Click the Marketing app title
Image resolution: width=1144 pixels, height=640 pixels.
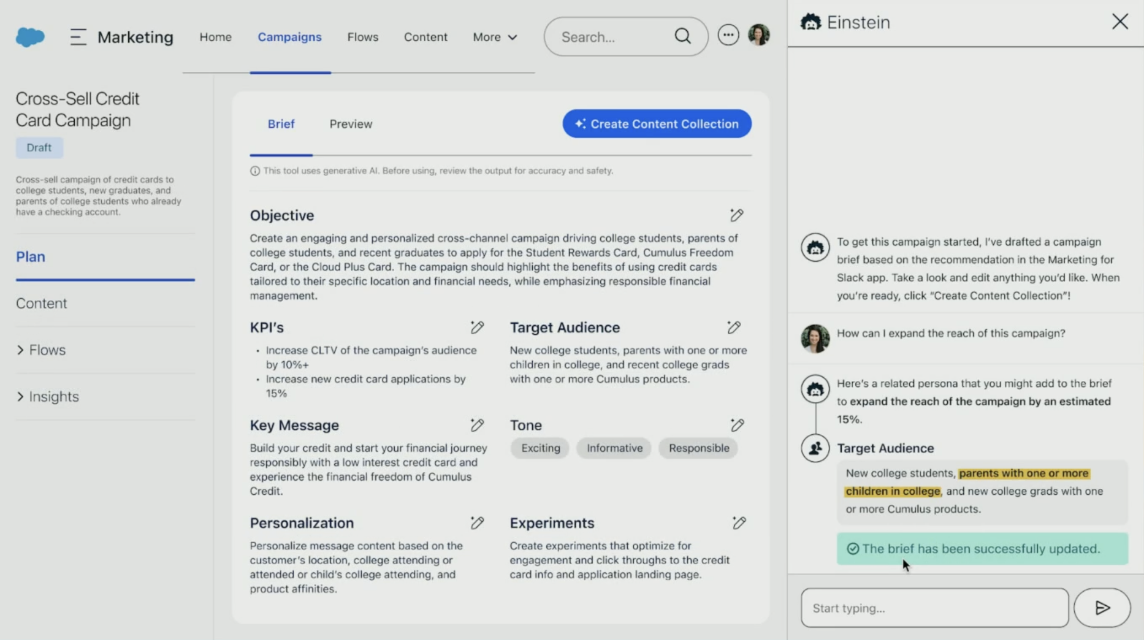135,37
